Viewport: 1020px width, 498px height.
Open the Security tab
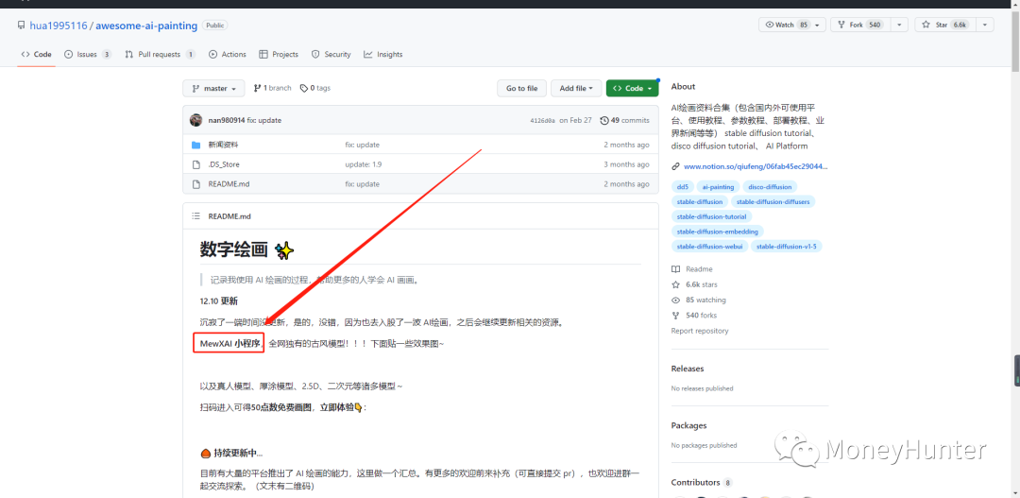point(331,55)
